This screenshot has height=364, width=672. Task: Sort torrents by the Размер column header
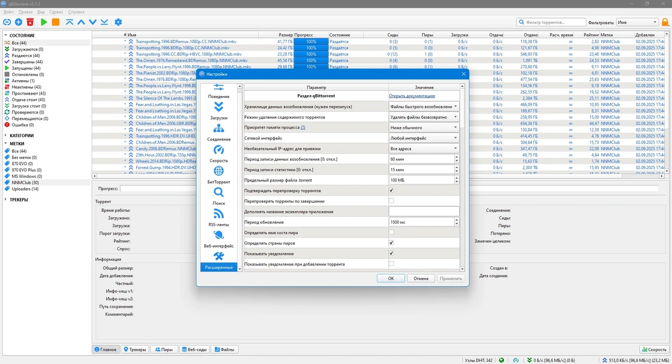coord(277,35)
